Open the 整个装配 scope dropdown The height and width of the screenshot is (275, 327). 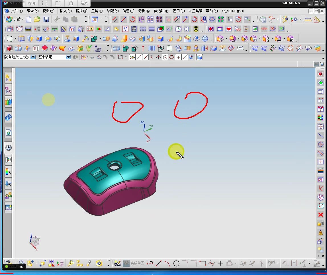[x=68, y=57]
